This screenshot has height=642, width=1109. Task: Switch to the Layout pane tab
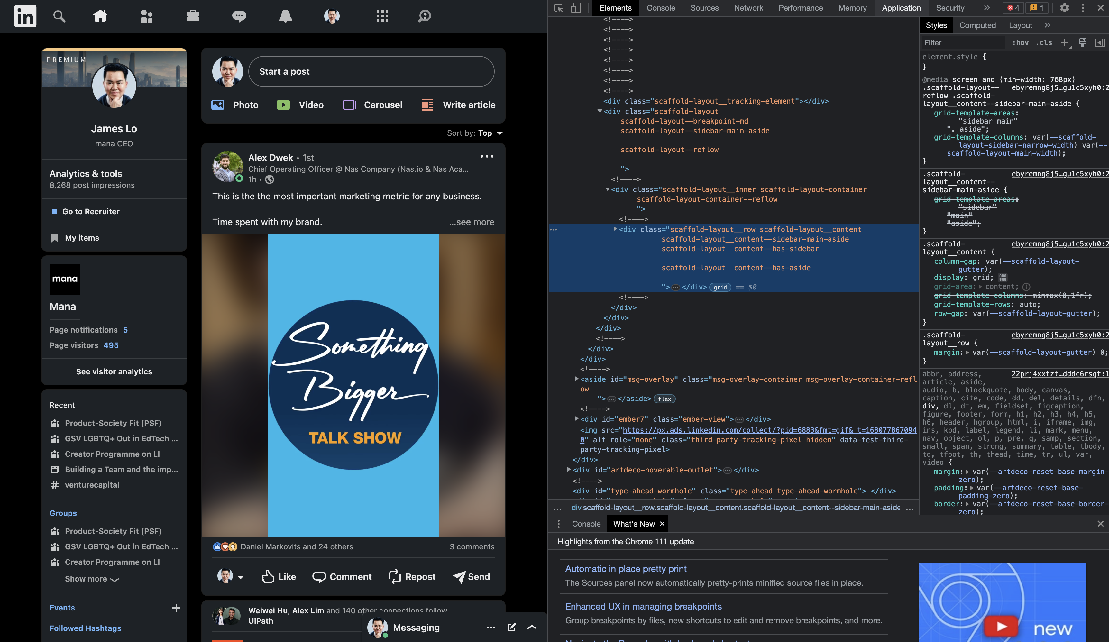[x=1020, y=25]
